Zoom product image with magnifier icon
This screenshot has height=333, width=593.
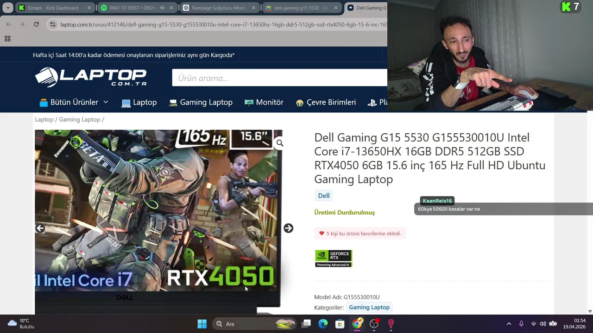[280, 143]
